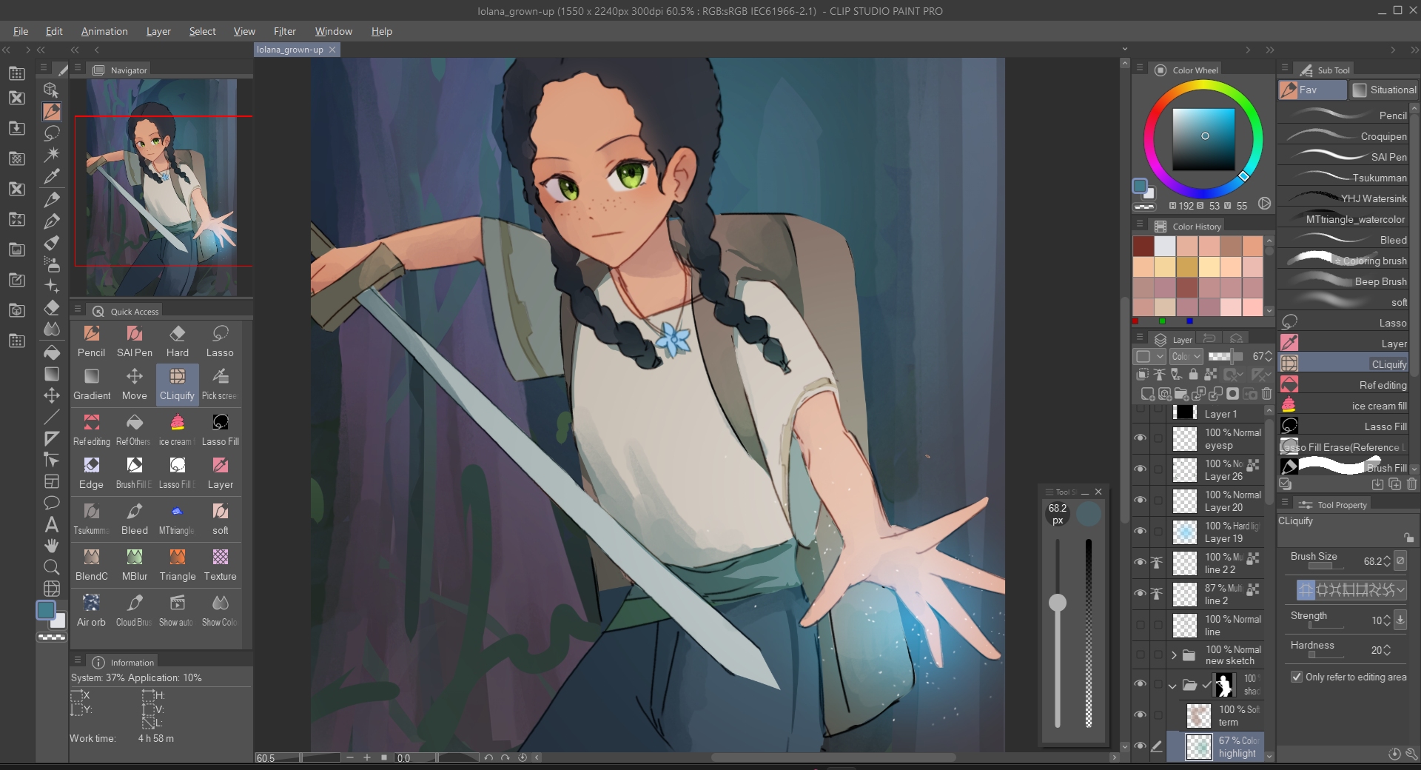The image size is (1421, 770).
Task: Select the Croquipen sub tool
Action: pyautogui.click(x=1347, y=136)
